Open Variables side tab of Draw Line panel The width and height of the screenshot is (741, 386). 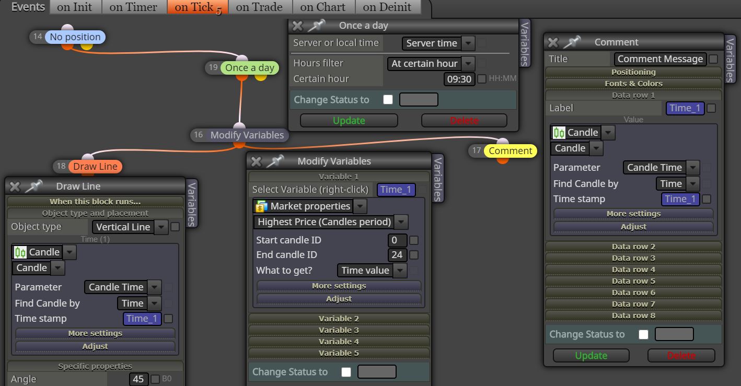[x=192, y=204]
